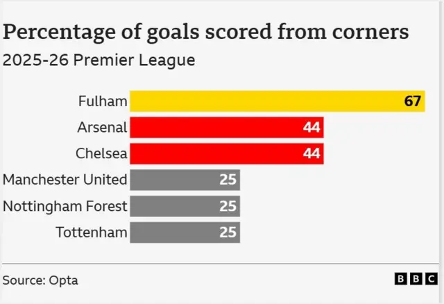Select the grey Tottenham bar
This screenshot has width=444, height=304.
(x=173, y=233)
